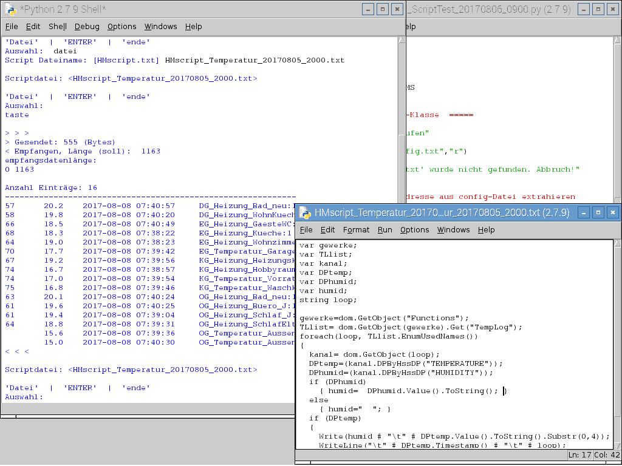Close the background ScriptTest .py window

(x=612, y=9)
